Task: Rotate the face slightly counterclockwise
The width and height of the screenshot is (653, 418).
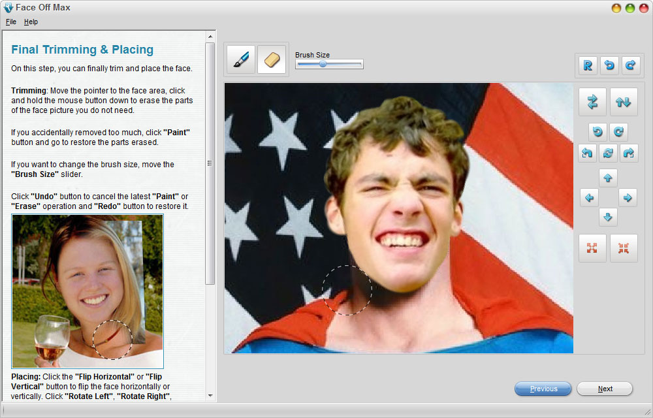Action: point(597,132)
